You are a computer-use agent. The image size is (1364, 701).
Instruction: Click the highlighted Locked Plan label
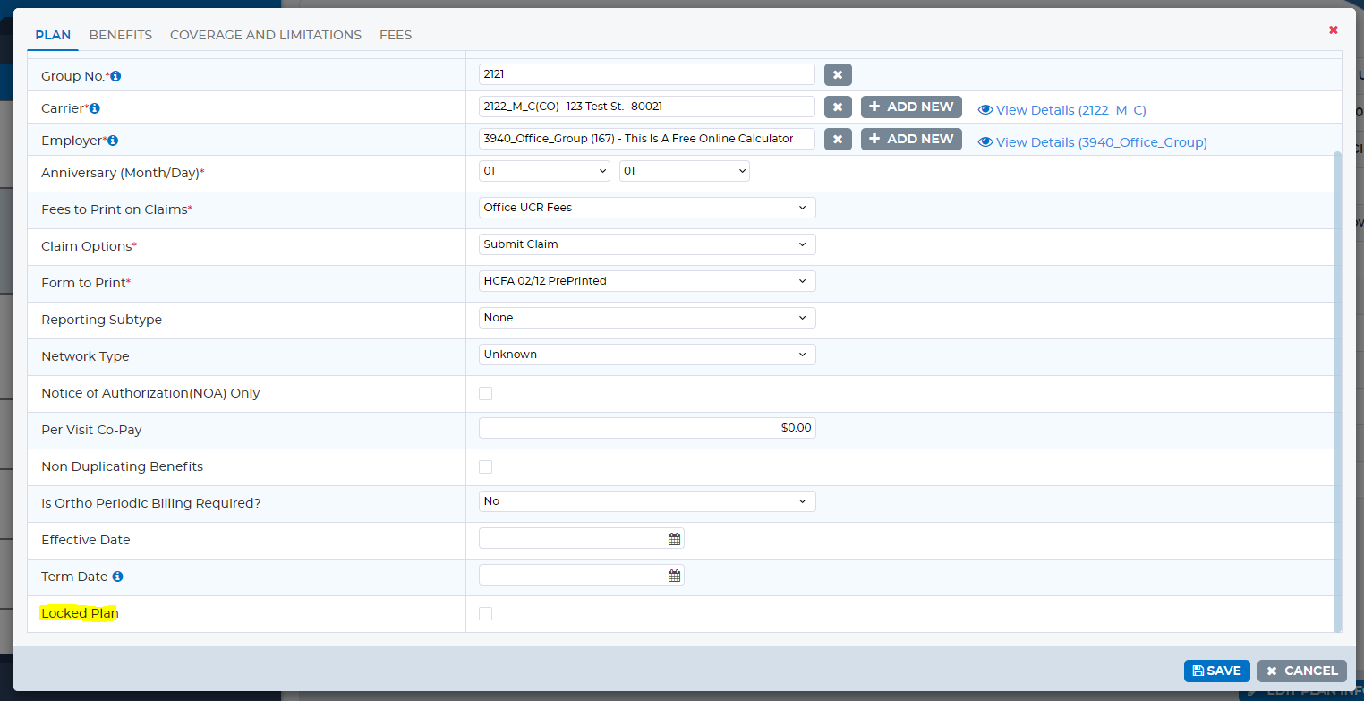(x=80, y=613)
